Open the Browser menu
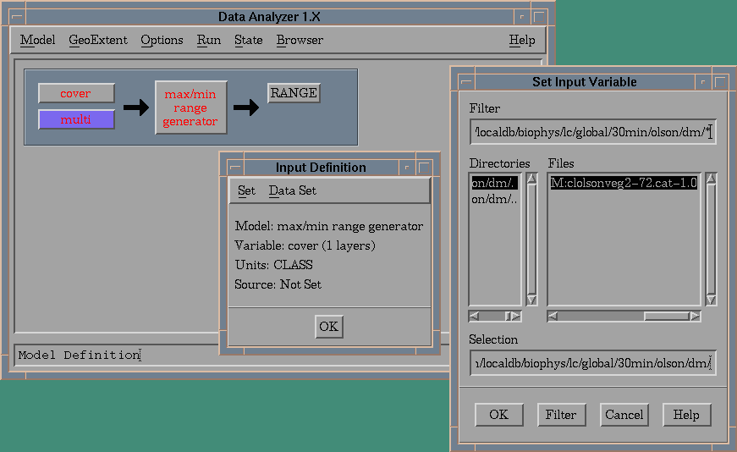The width and height of the screenshot is (737, 452). (x=300, y=40)
